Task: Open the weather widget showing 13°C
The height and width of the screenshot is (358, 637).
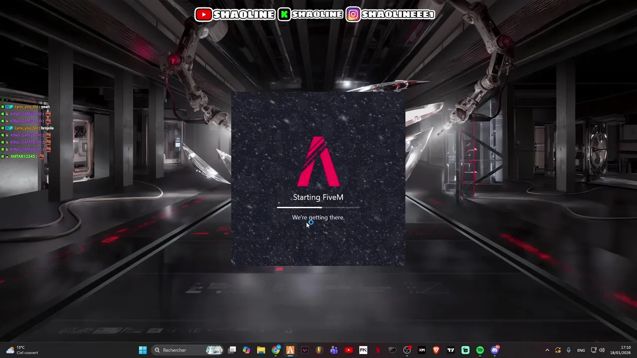Action: (22, 350)
